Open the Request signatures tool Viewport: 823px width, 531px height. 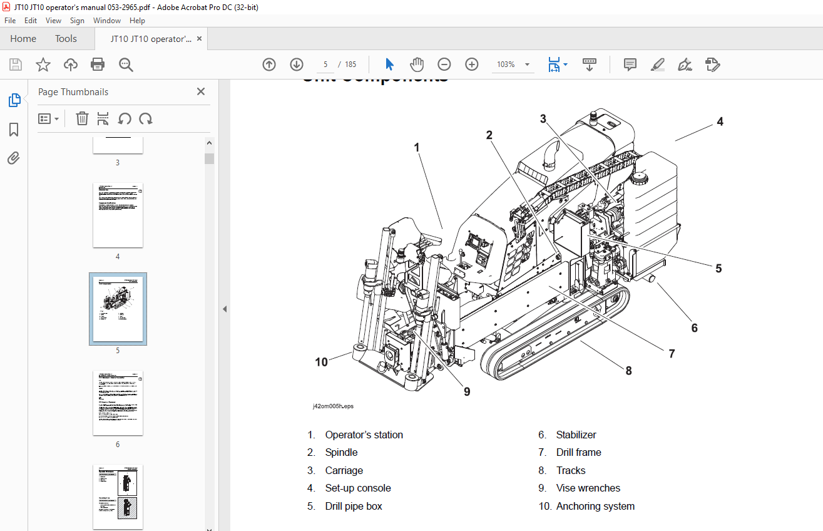point(712,64)
